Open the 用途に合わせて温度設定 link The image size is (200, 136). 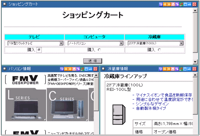pyautogui.click(x=164, y=99)
